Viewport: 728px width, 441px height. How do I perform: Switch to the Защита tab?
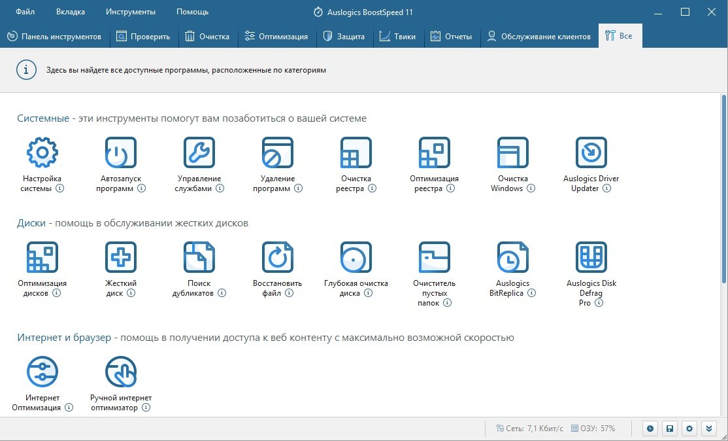(x=344, y=37)
